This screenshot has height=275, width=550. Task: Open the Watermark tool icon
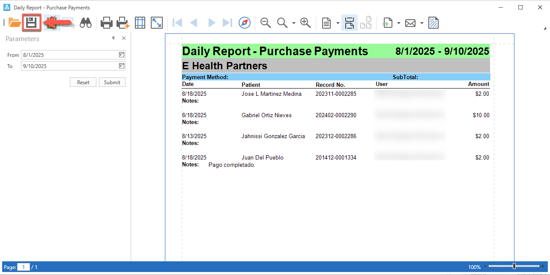tap(433, 23)
